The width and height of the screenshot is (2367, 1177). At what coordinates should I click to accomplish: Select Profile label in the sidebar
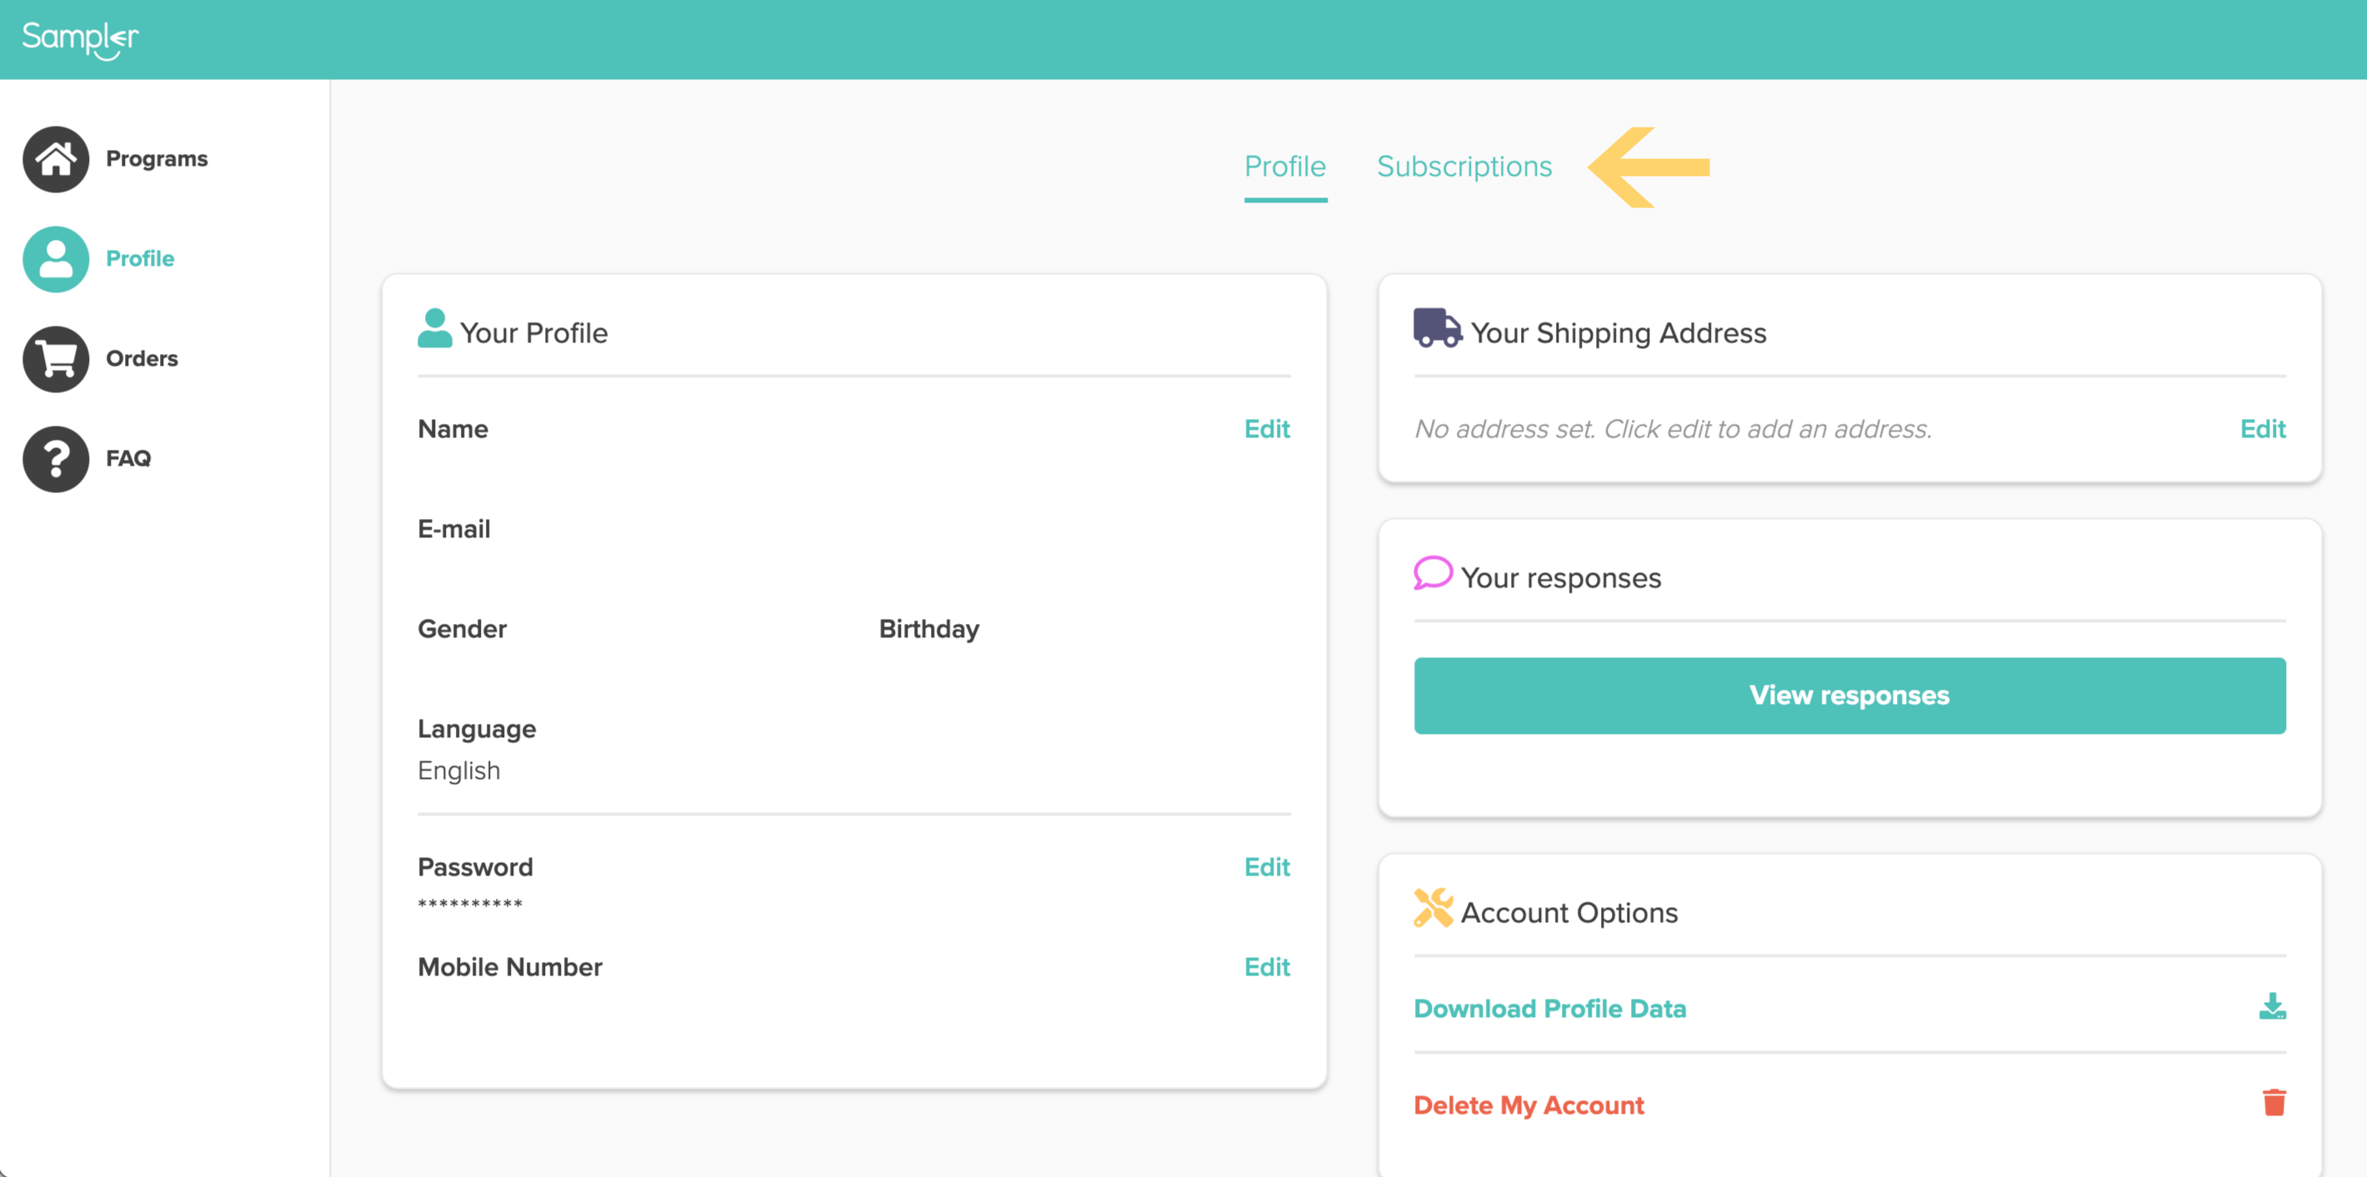[x=140, y=259]
